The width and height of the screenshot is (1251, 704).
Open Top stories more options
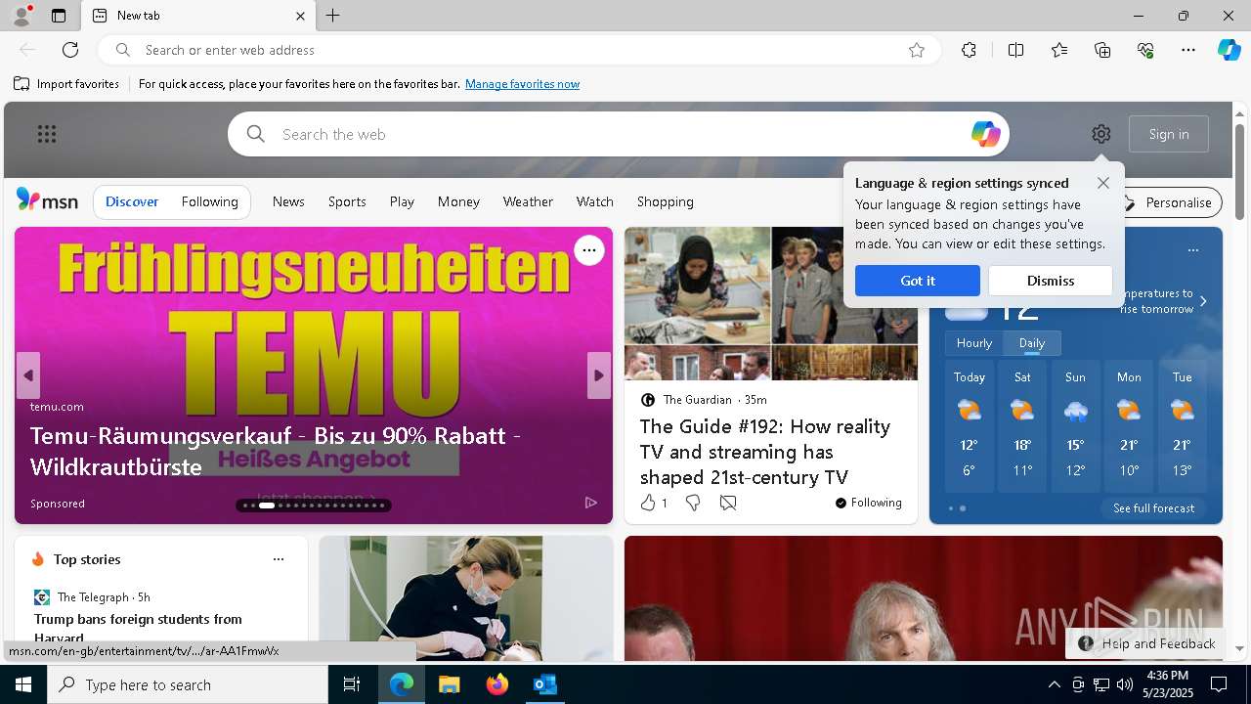pyautogui.click(x=279, y=559)
